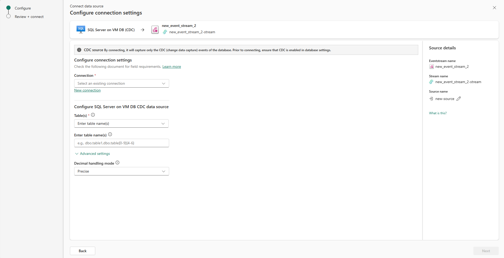This screenshot has height=258, width=504.
Task: Open the New connection link
Action: (87, 90)
